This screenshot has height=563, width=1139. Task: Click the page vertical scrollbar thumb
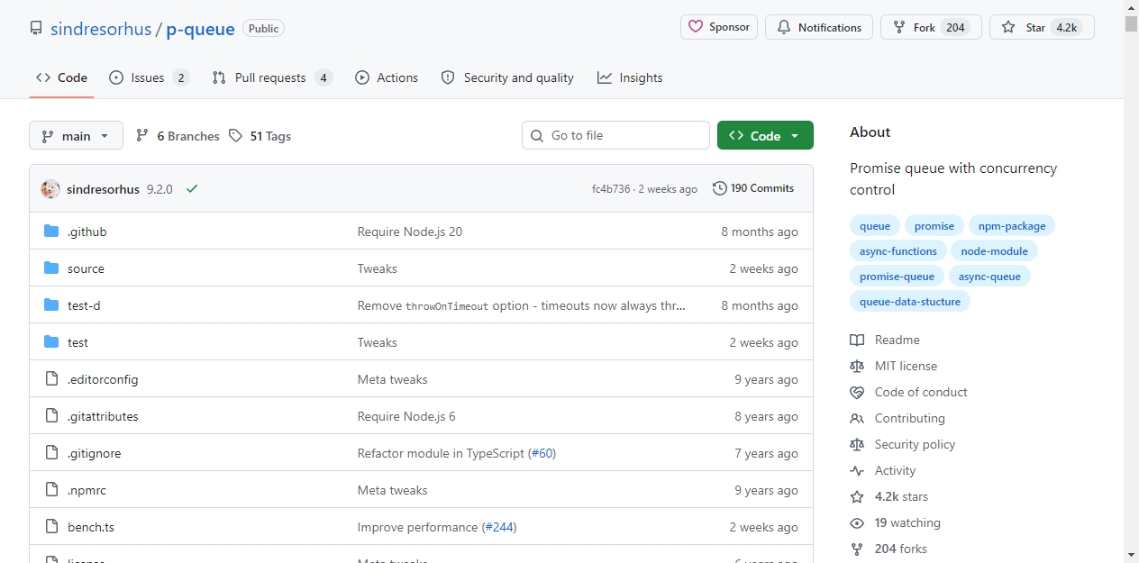click(1131, 24)
